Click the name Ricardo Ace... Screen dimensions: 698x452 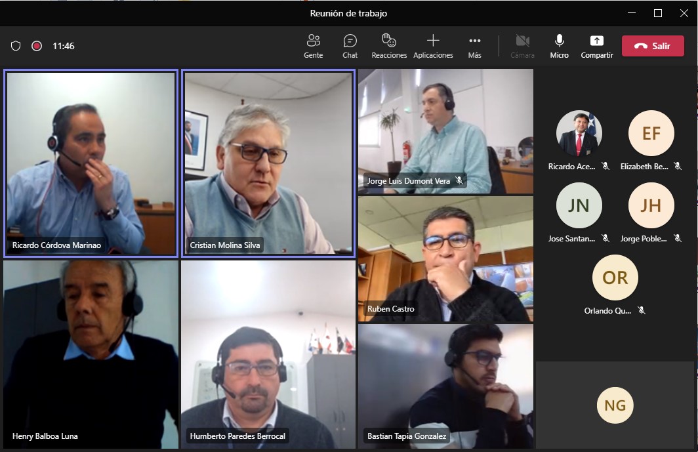571,167
